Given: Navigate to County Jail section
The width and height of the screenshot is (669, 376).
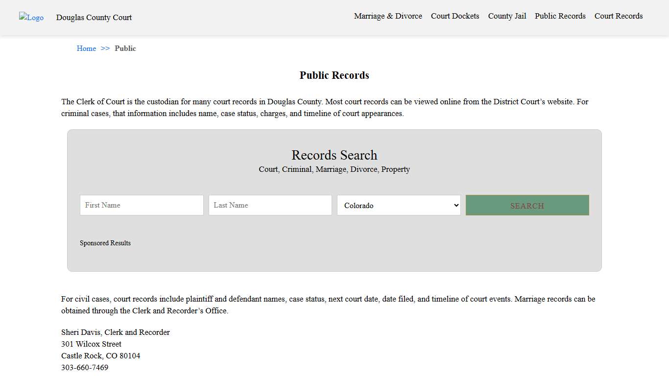Looking at the screenshot, I should (507, 16).
